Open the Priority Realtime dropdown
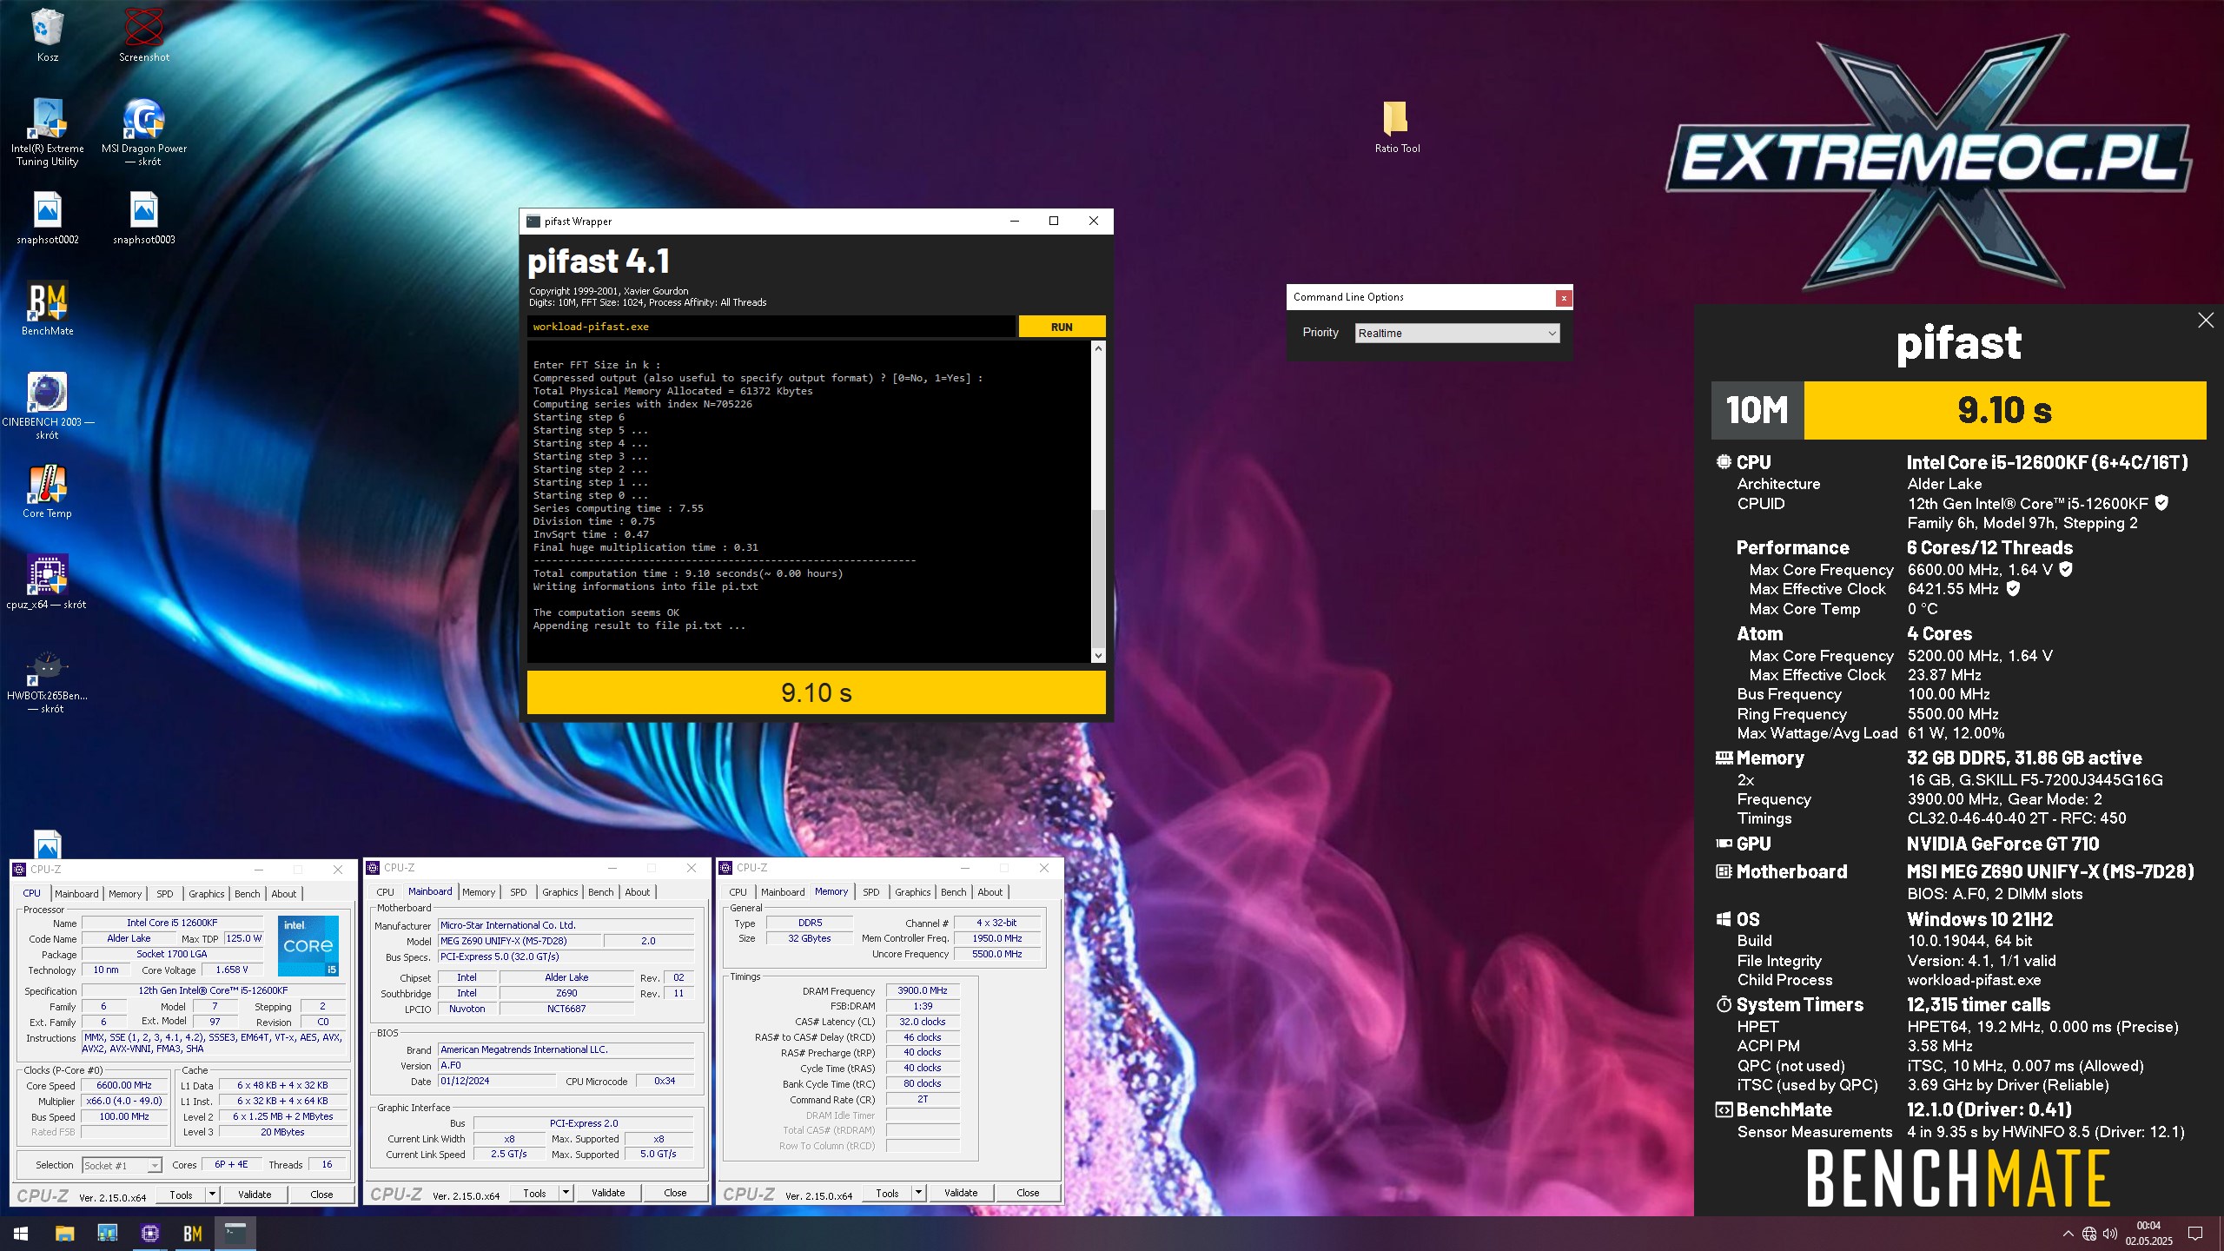 pos(1457,334)
